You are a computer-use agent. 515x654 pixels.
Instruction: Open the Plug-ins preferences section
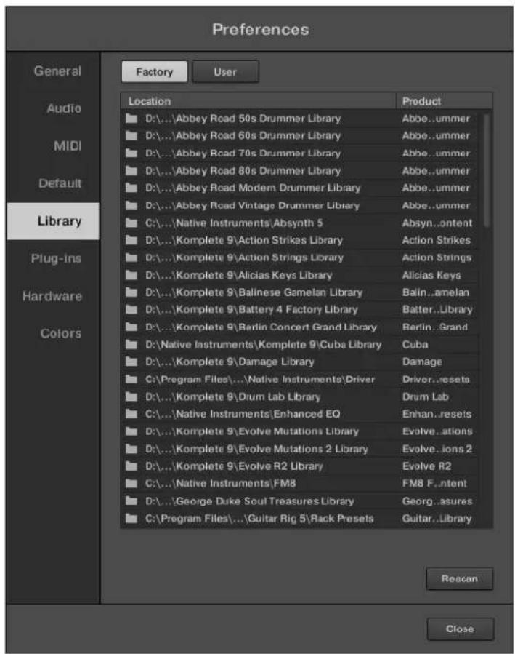pos(56,258)
